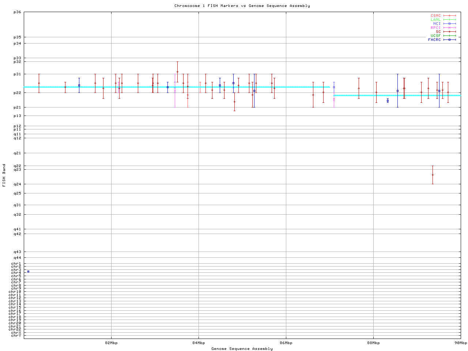The width and height of the screenshot is (468, 351).
Task: Click the "FISH Band" vertical axis title
Action: pos(4,175)
